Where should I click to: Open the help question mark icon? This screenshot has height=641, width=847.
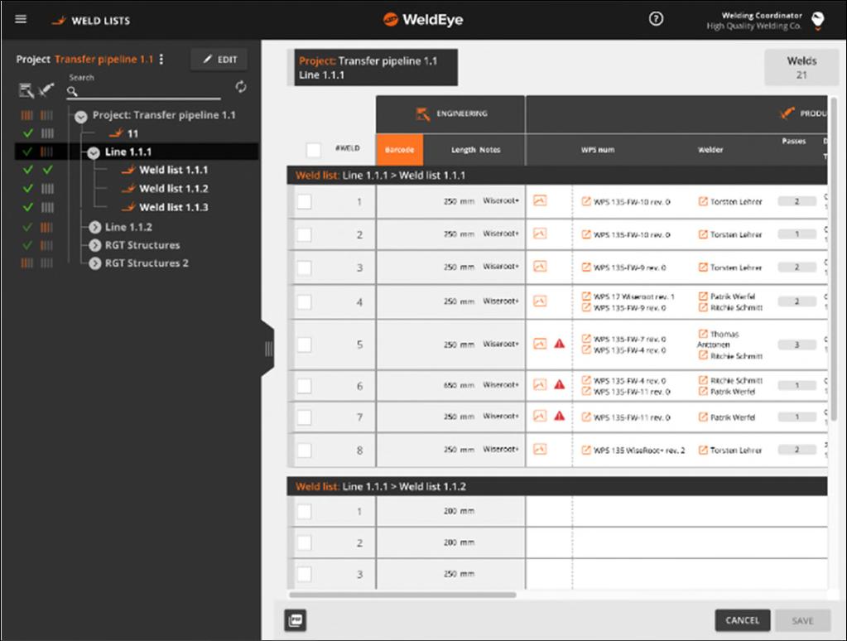coord(656,19)
